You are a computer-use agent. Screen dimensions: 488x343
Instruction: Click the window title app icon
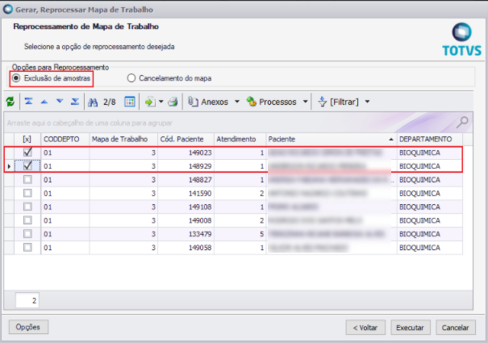pos(8,10)
